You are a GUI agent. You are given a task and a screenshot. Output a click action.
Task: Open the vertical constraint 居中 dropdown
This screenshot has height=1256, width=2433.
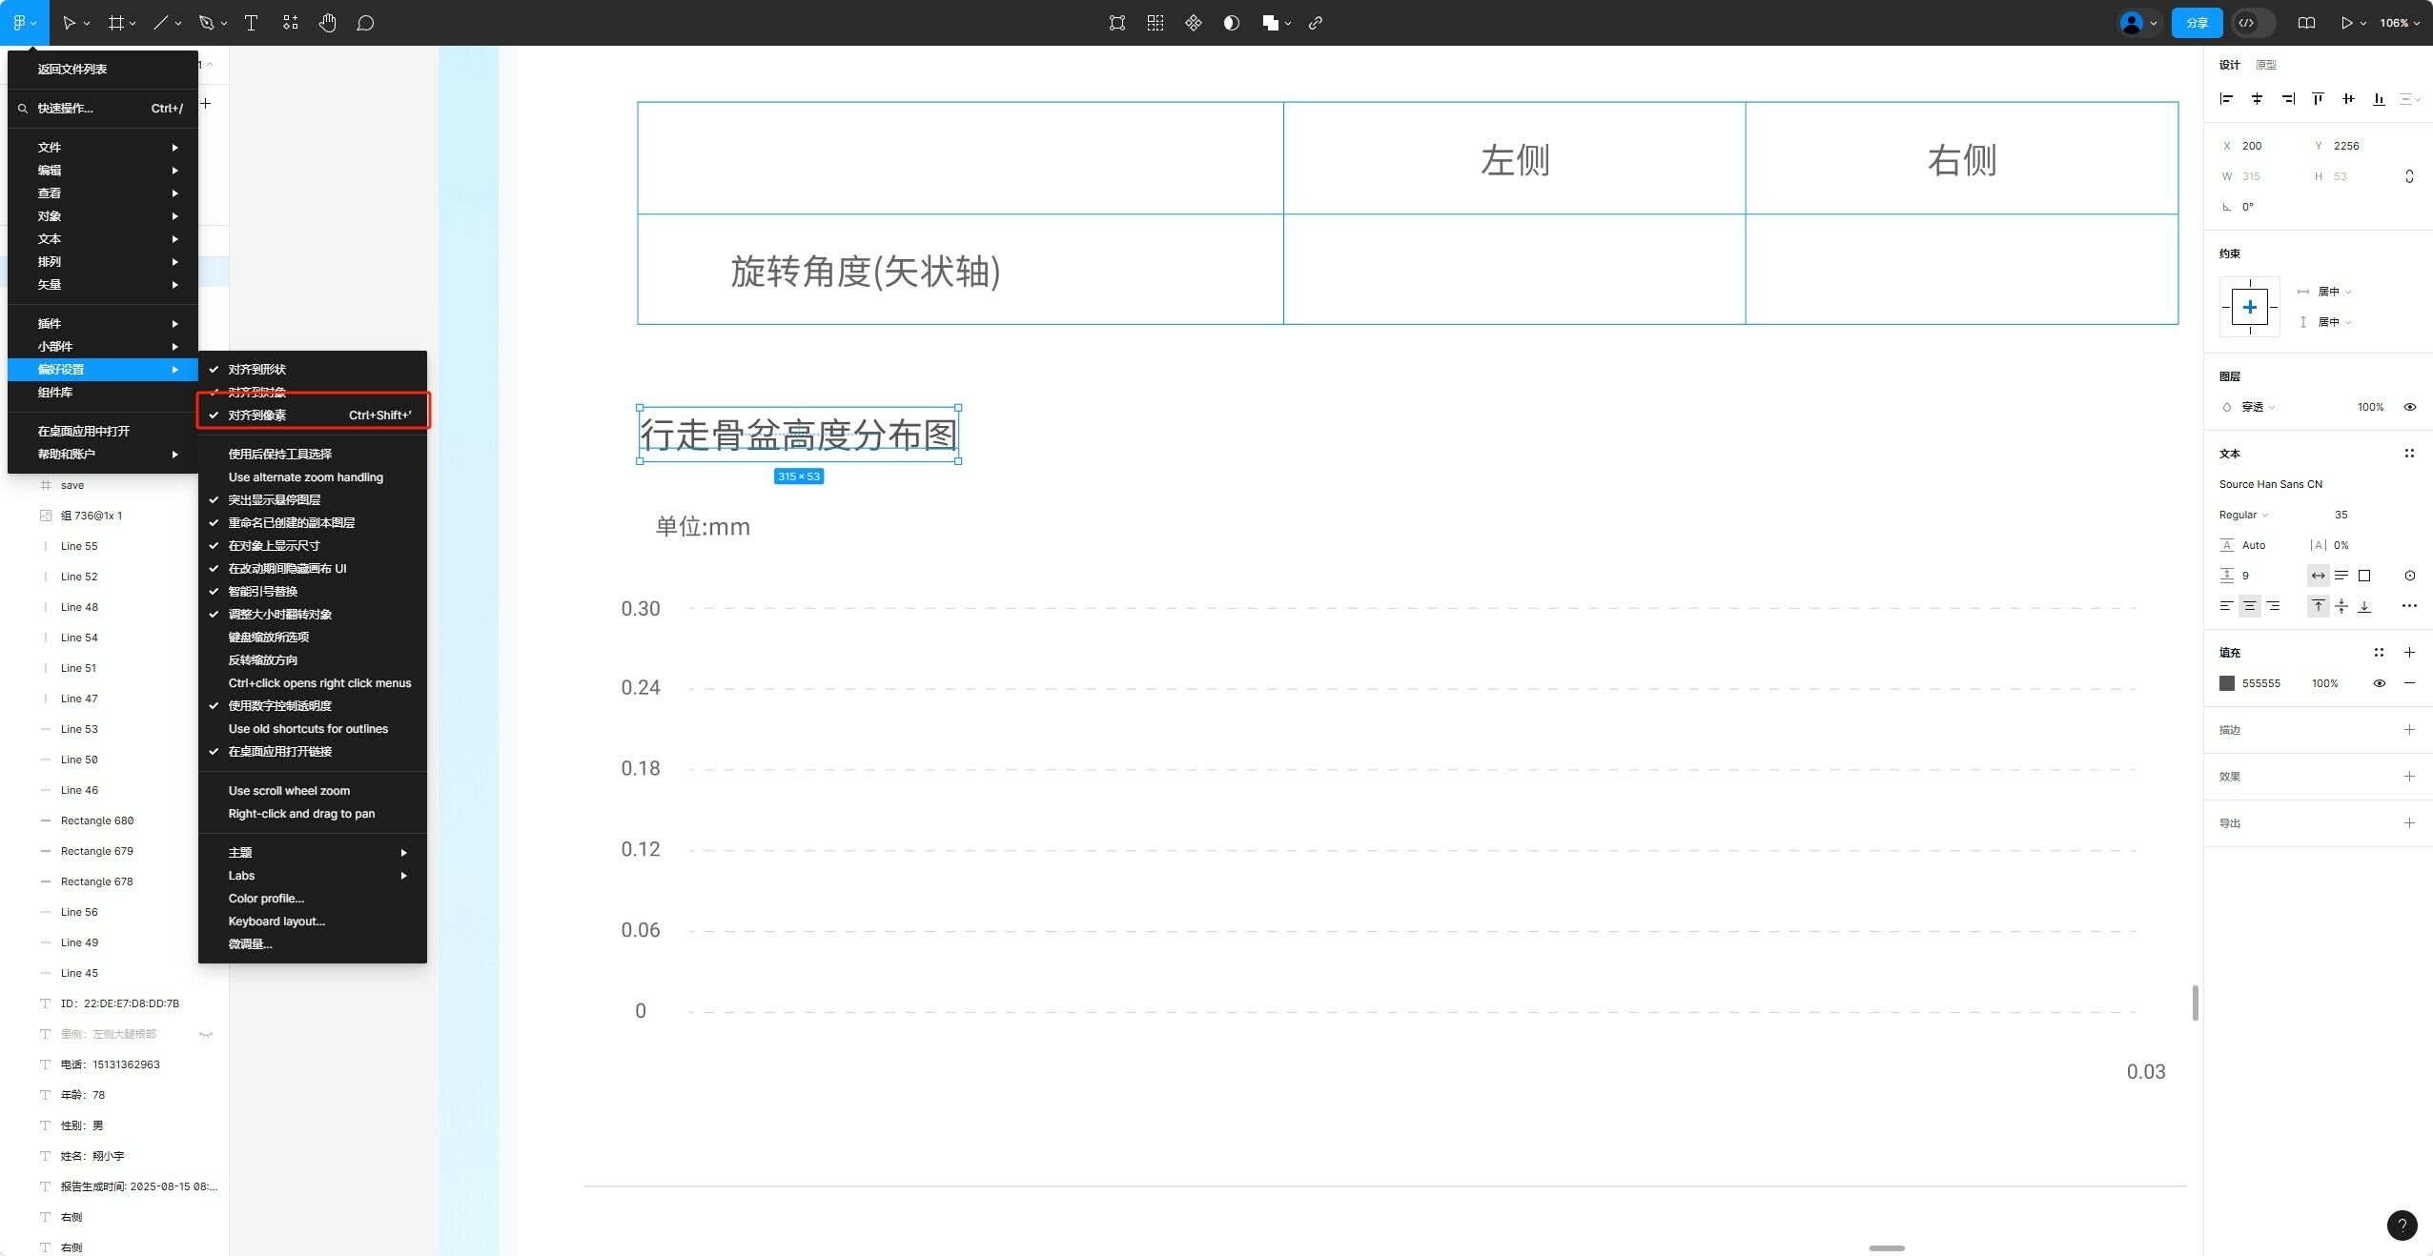pyautogui.click(x=2334, y=322)
